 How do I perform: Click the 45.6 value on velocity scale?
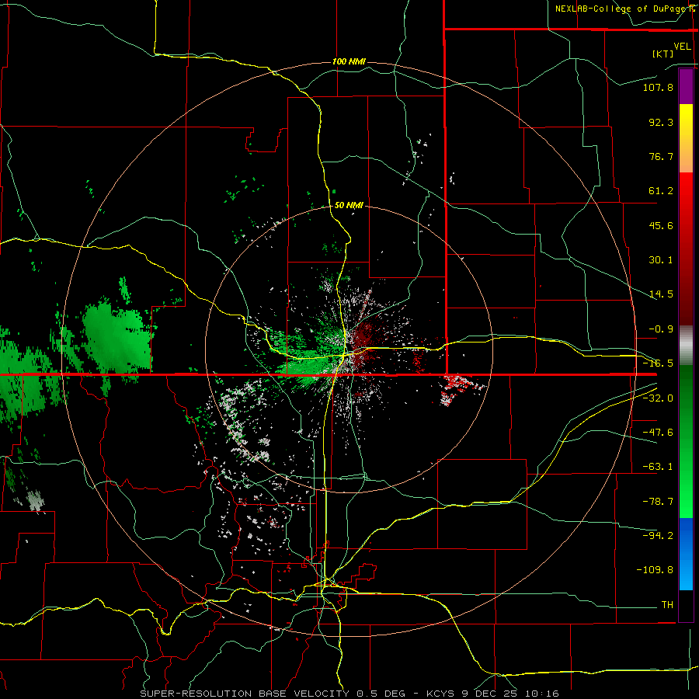point(661,225)
